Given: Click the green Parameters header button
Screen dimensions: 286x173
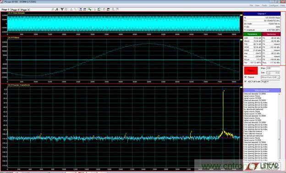Looking at the screenshot, I should 253,34.
